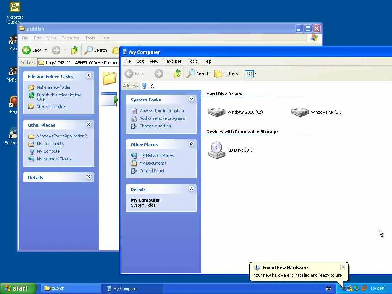Open the Back history dropdown in publish window
This screenshot has width=392, height=294.
click(46, 50)
